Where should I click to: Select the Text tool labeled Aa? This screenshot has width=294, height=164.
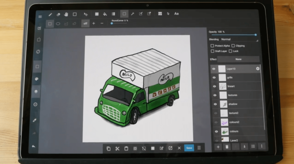[x=177, y=14]
